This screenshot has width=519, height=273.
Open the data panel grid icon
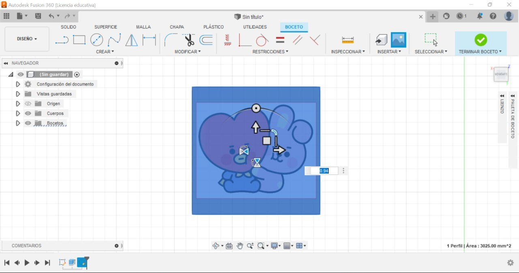click(6, 16)
